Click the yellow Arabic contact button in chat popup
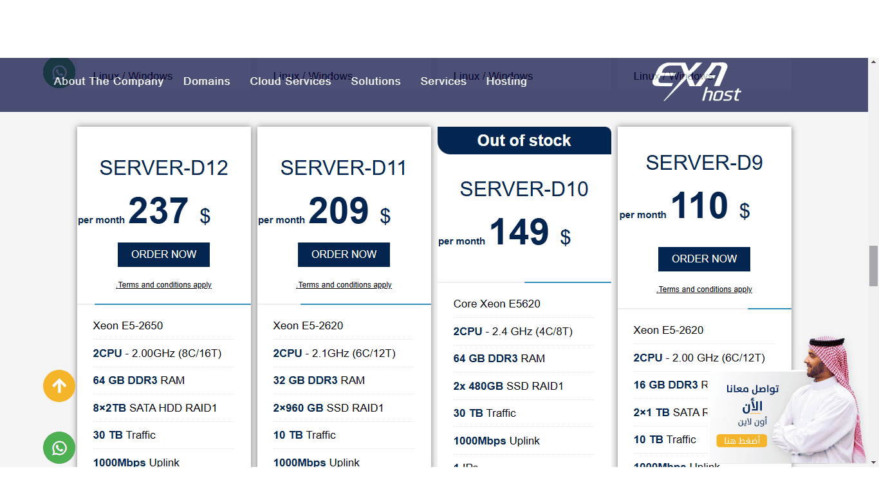The image size is (879, 494). [x=742, y=441]
